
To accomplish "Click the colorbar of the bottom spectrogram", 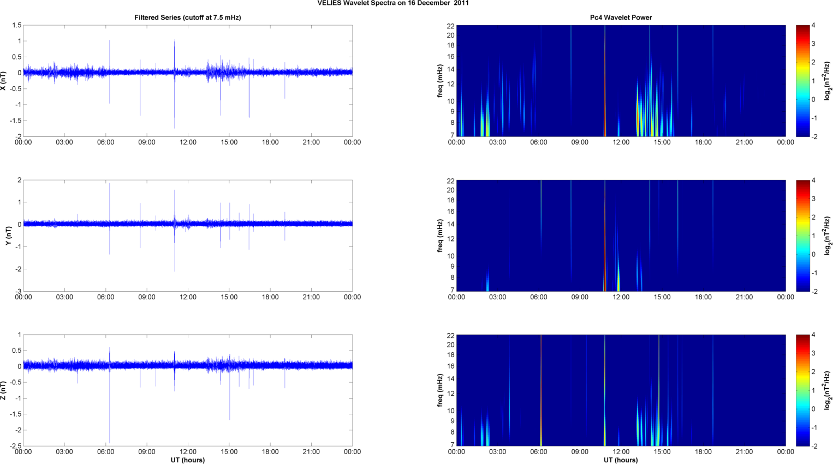I will [802, 390].
